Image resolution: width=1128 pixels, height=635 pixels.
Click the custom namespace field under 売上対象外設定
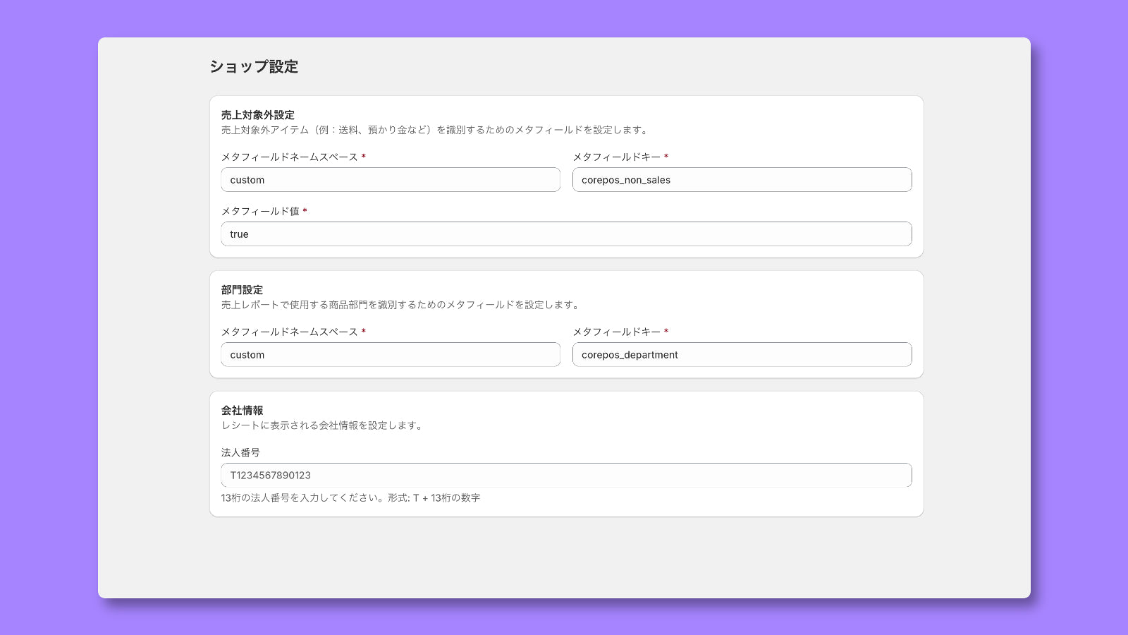(x=390, y=180)
